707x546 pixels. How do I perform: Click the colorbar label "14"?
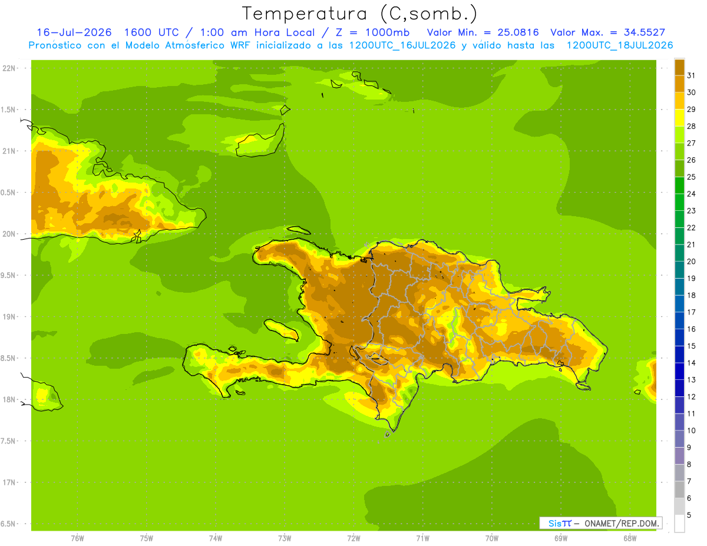[x=692, y=363]
